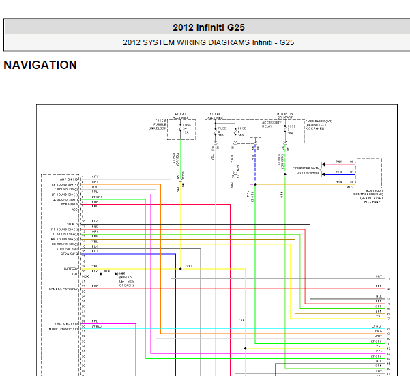410x376 pixels.
Task: Click 'FUSE BLOCK (J/B) (BEHIND LEFT KICK PANEL)' label
Action: tap(319, 125)
